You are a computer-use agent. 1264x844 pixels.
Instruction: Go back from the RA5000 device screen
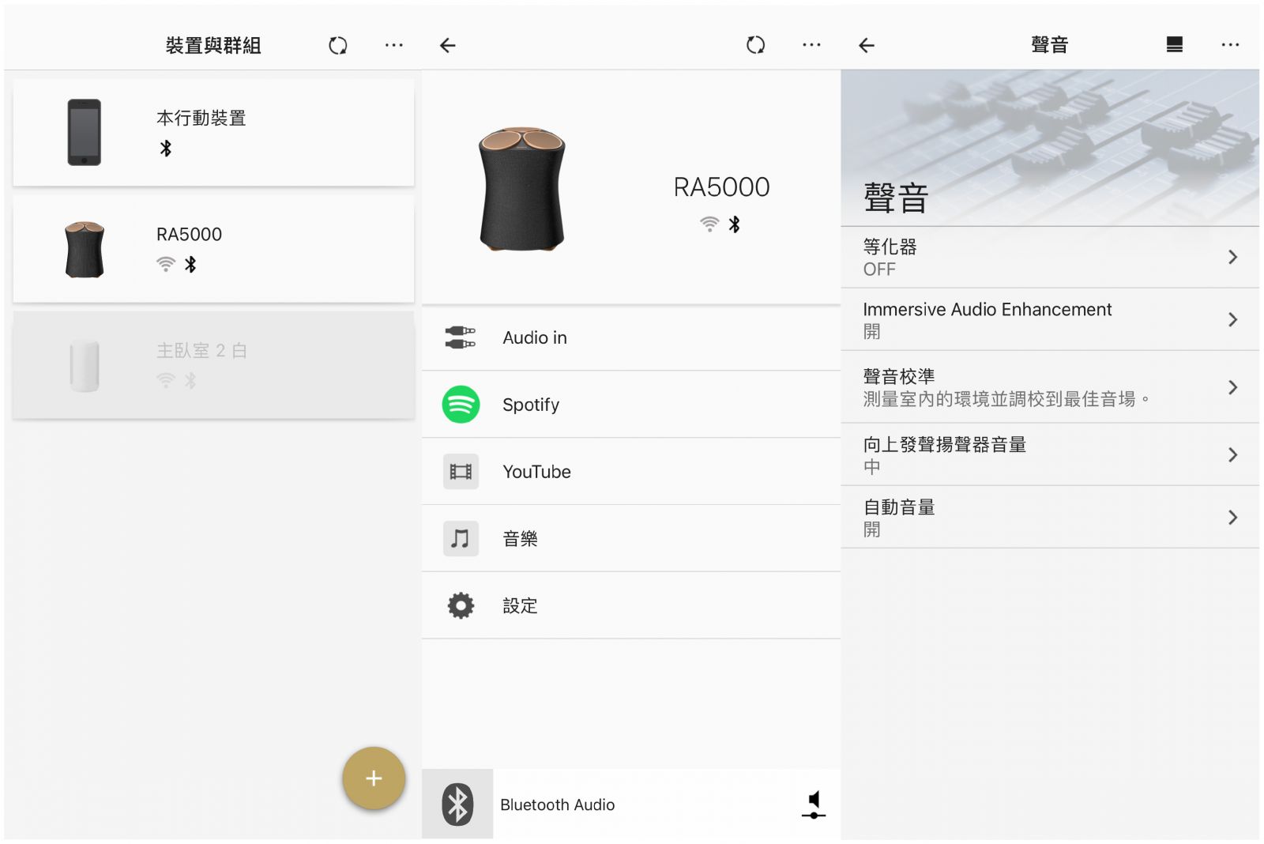pos(448,46)
